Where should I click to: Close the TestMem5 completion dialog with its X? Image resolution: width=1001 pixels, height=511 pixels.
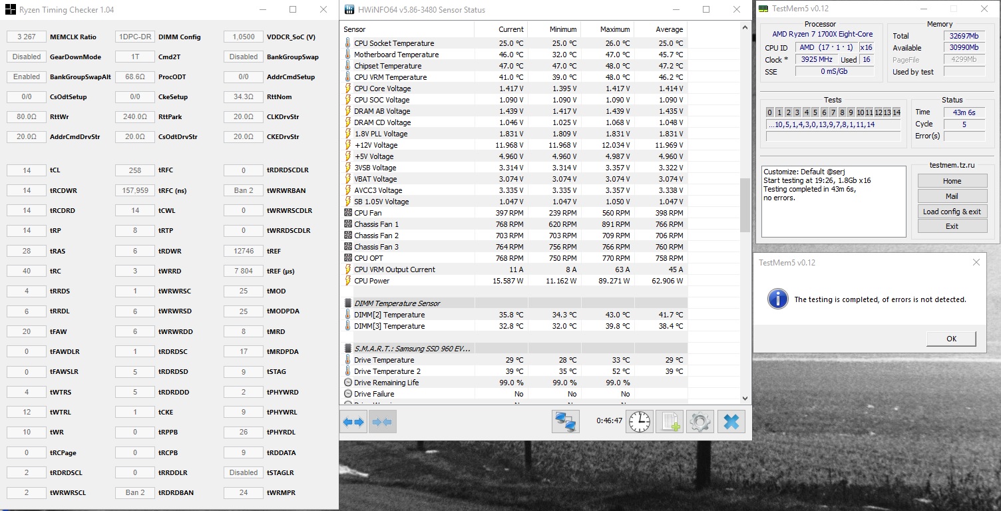[976, 262]
